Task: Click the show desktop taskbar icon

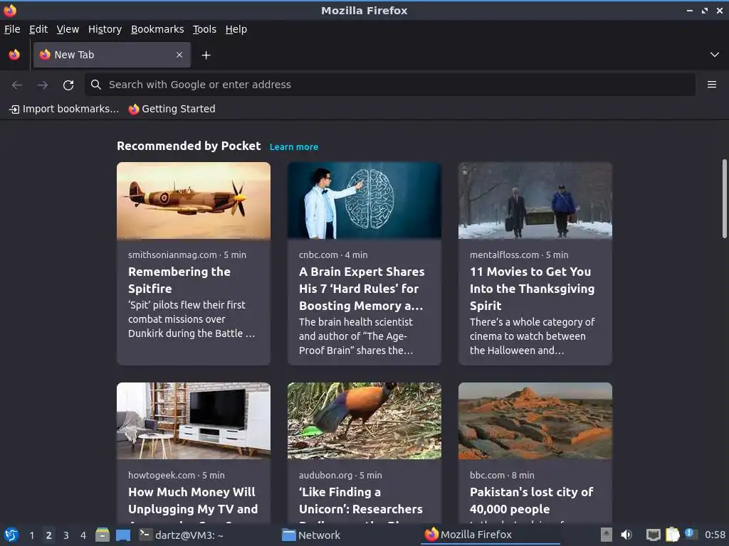Action: [123, 535]
